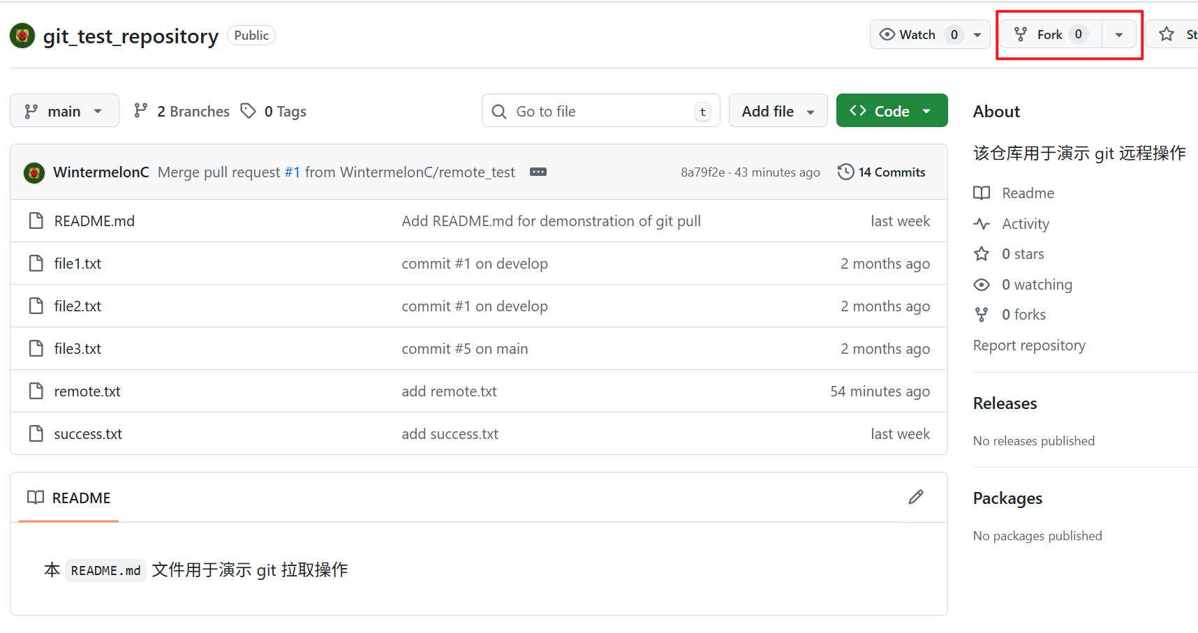Open Activity in the About sidebar
Image resolution: width=1198 pixels, height=633 pixels.
[x=1025, y=224]
